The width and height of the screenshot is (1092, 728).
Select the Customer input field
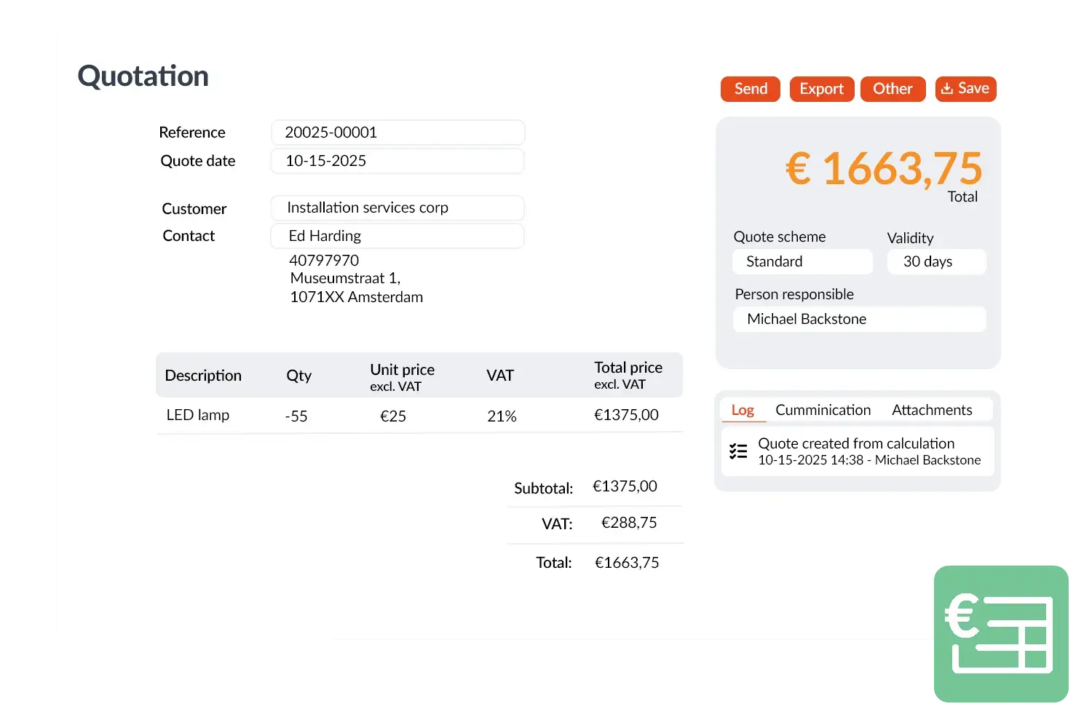coord(397,207)
